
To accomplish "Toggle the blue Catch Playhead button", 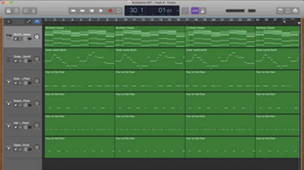I will (37, 22).
